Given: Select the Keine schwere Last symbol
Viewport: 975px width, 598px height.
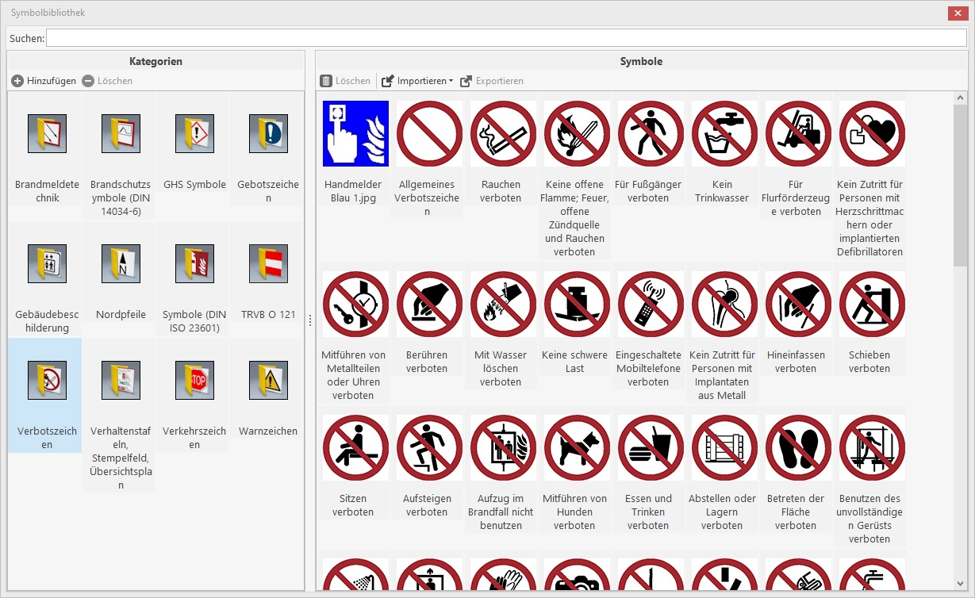Looking at the screenshot, I should (x=578, y=305).
